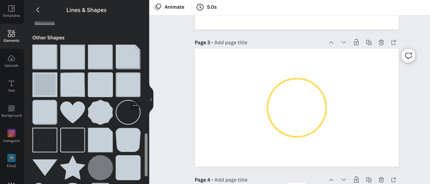Open the Emoji panel

[11, 161]
